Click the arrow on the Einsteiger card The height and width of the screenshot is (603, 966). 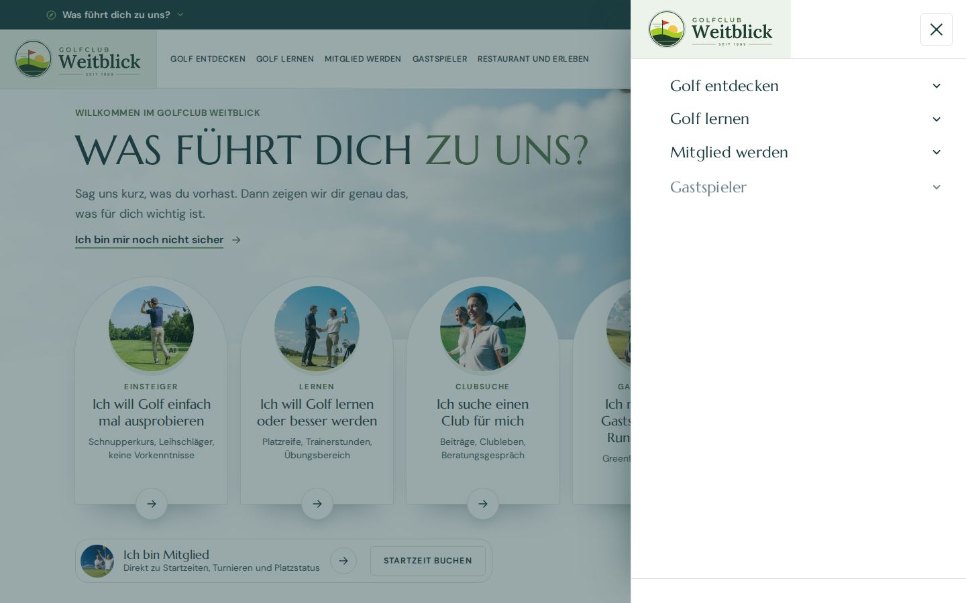pos(152,504)
